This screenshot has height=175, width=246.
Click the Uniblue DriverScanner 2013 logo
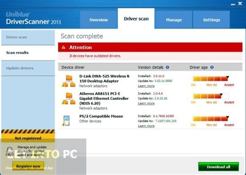33,19
